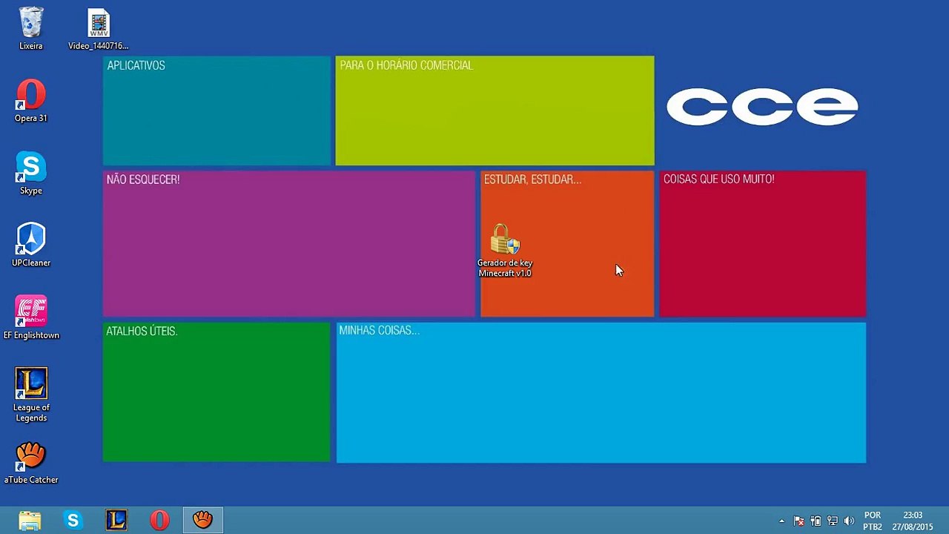Image resolution: width=949 pixels, height=534 pixels.
Task: Select the EF Englishtown desktop shortcut
Action: [31, 317]
